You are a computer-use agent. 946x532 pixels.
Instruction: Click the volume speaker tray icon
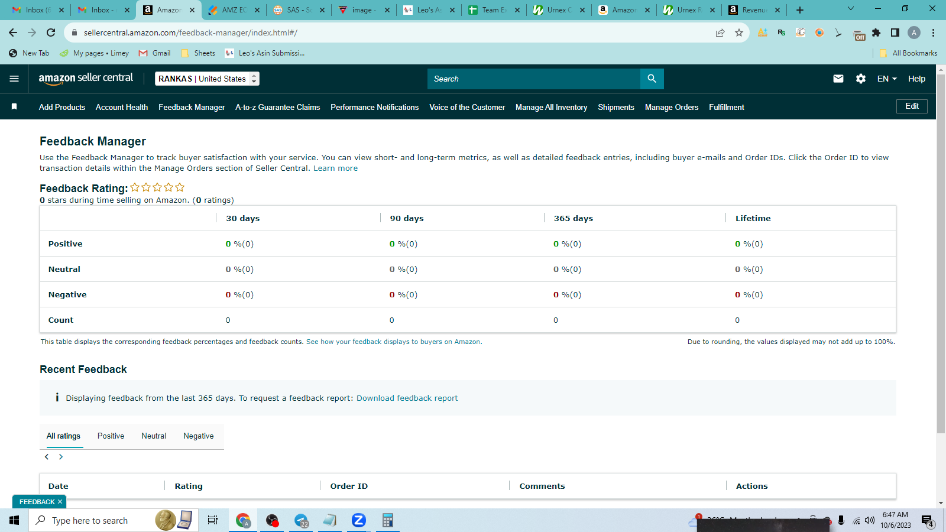click(x=869, y=521)
